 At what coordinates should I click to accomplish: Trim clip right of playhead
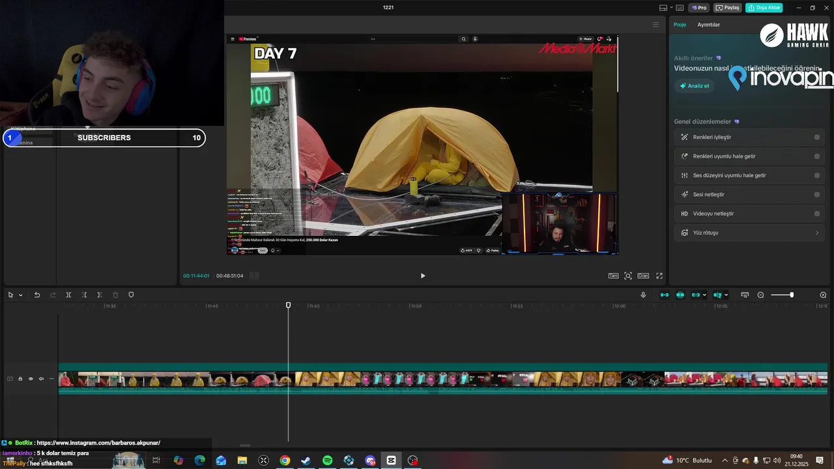tap(100, 295)
